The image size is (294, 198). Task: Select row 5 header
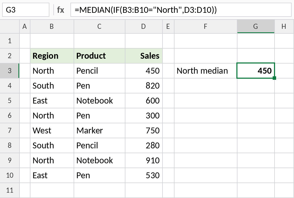[10, 101]
